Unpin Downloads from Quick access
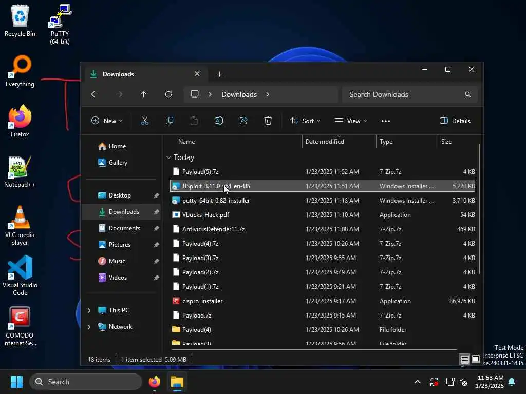This screenshot has height=394, width=526. (156, 212)
